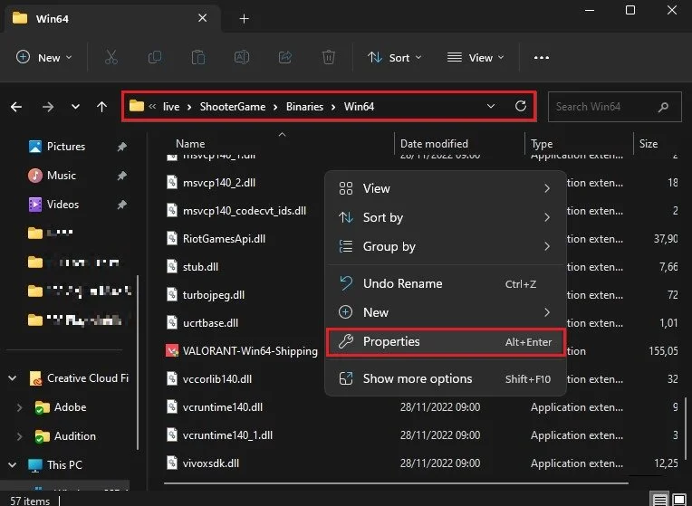Select Properties in context menu
The image size is (692, 506).
pyautogui.click(x=446, y=342)
